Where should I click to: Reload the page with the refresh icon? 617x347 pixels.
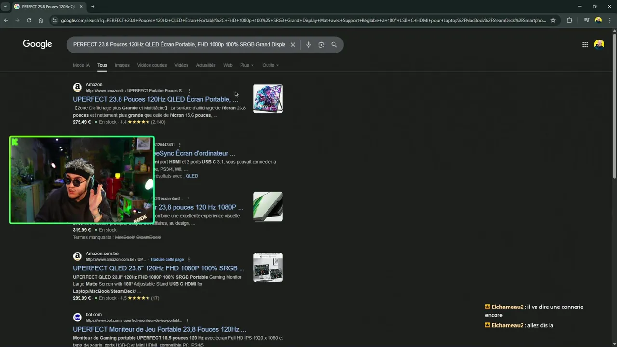point(29,20)
